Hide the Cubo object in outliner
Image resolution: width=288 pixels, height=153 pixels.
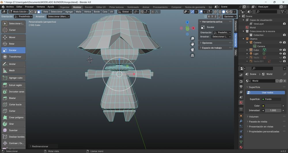point(281,50)
